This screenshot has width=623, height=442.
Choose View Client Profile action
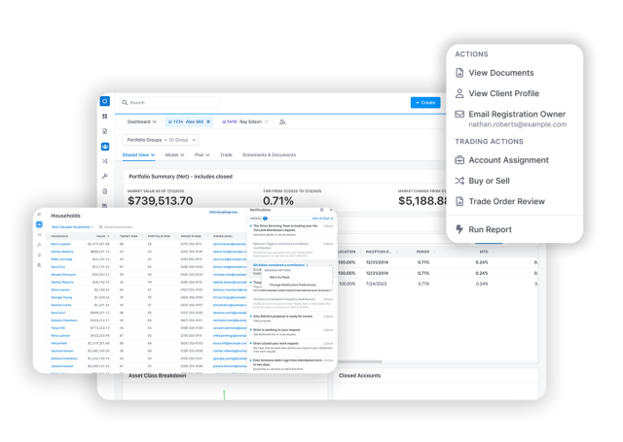pos(497,93)
